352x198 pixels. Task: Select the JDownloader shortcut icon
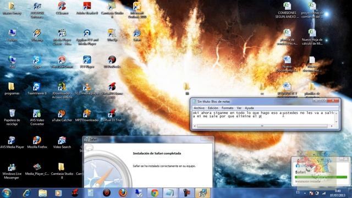coord(62,90)
